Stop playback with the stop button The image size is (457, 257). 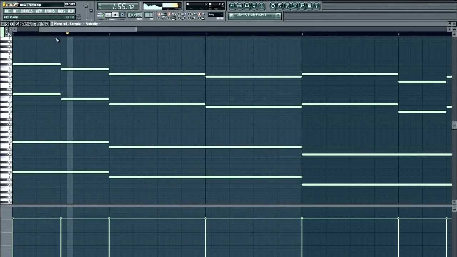coord(115,15)
